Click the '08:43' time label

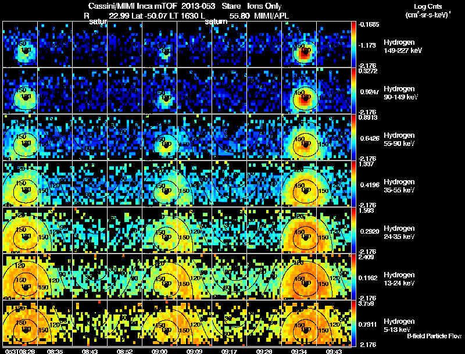[x=90, y=351]
